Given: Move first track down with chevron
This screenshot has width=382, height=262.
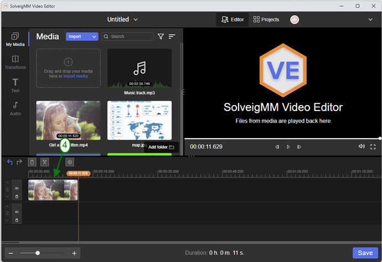Looking at the screenshot, I should pyautogui.click(x=7, y=197).
